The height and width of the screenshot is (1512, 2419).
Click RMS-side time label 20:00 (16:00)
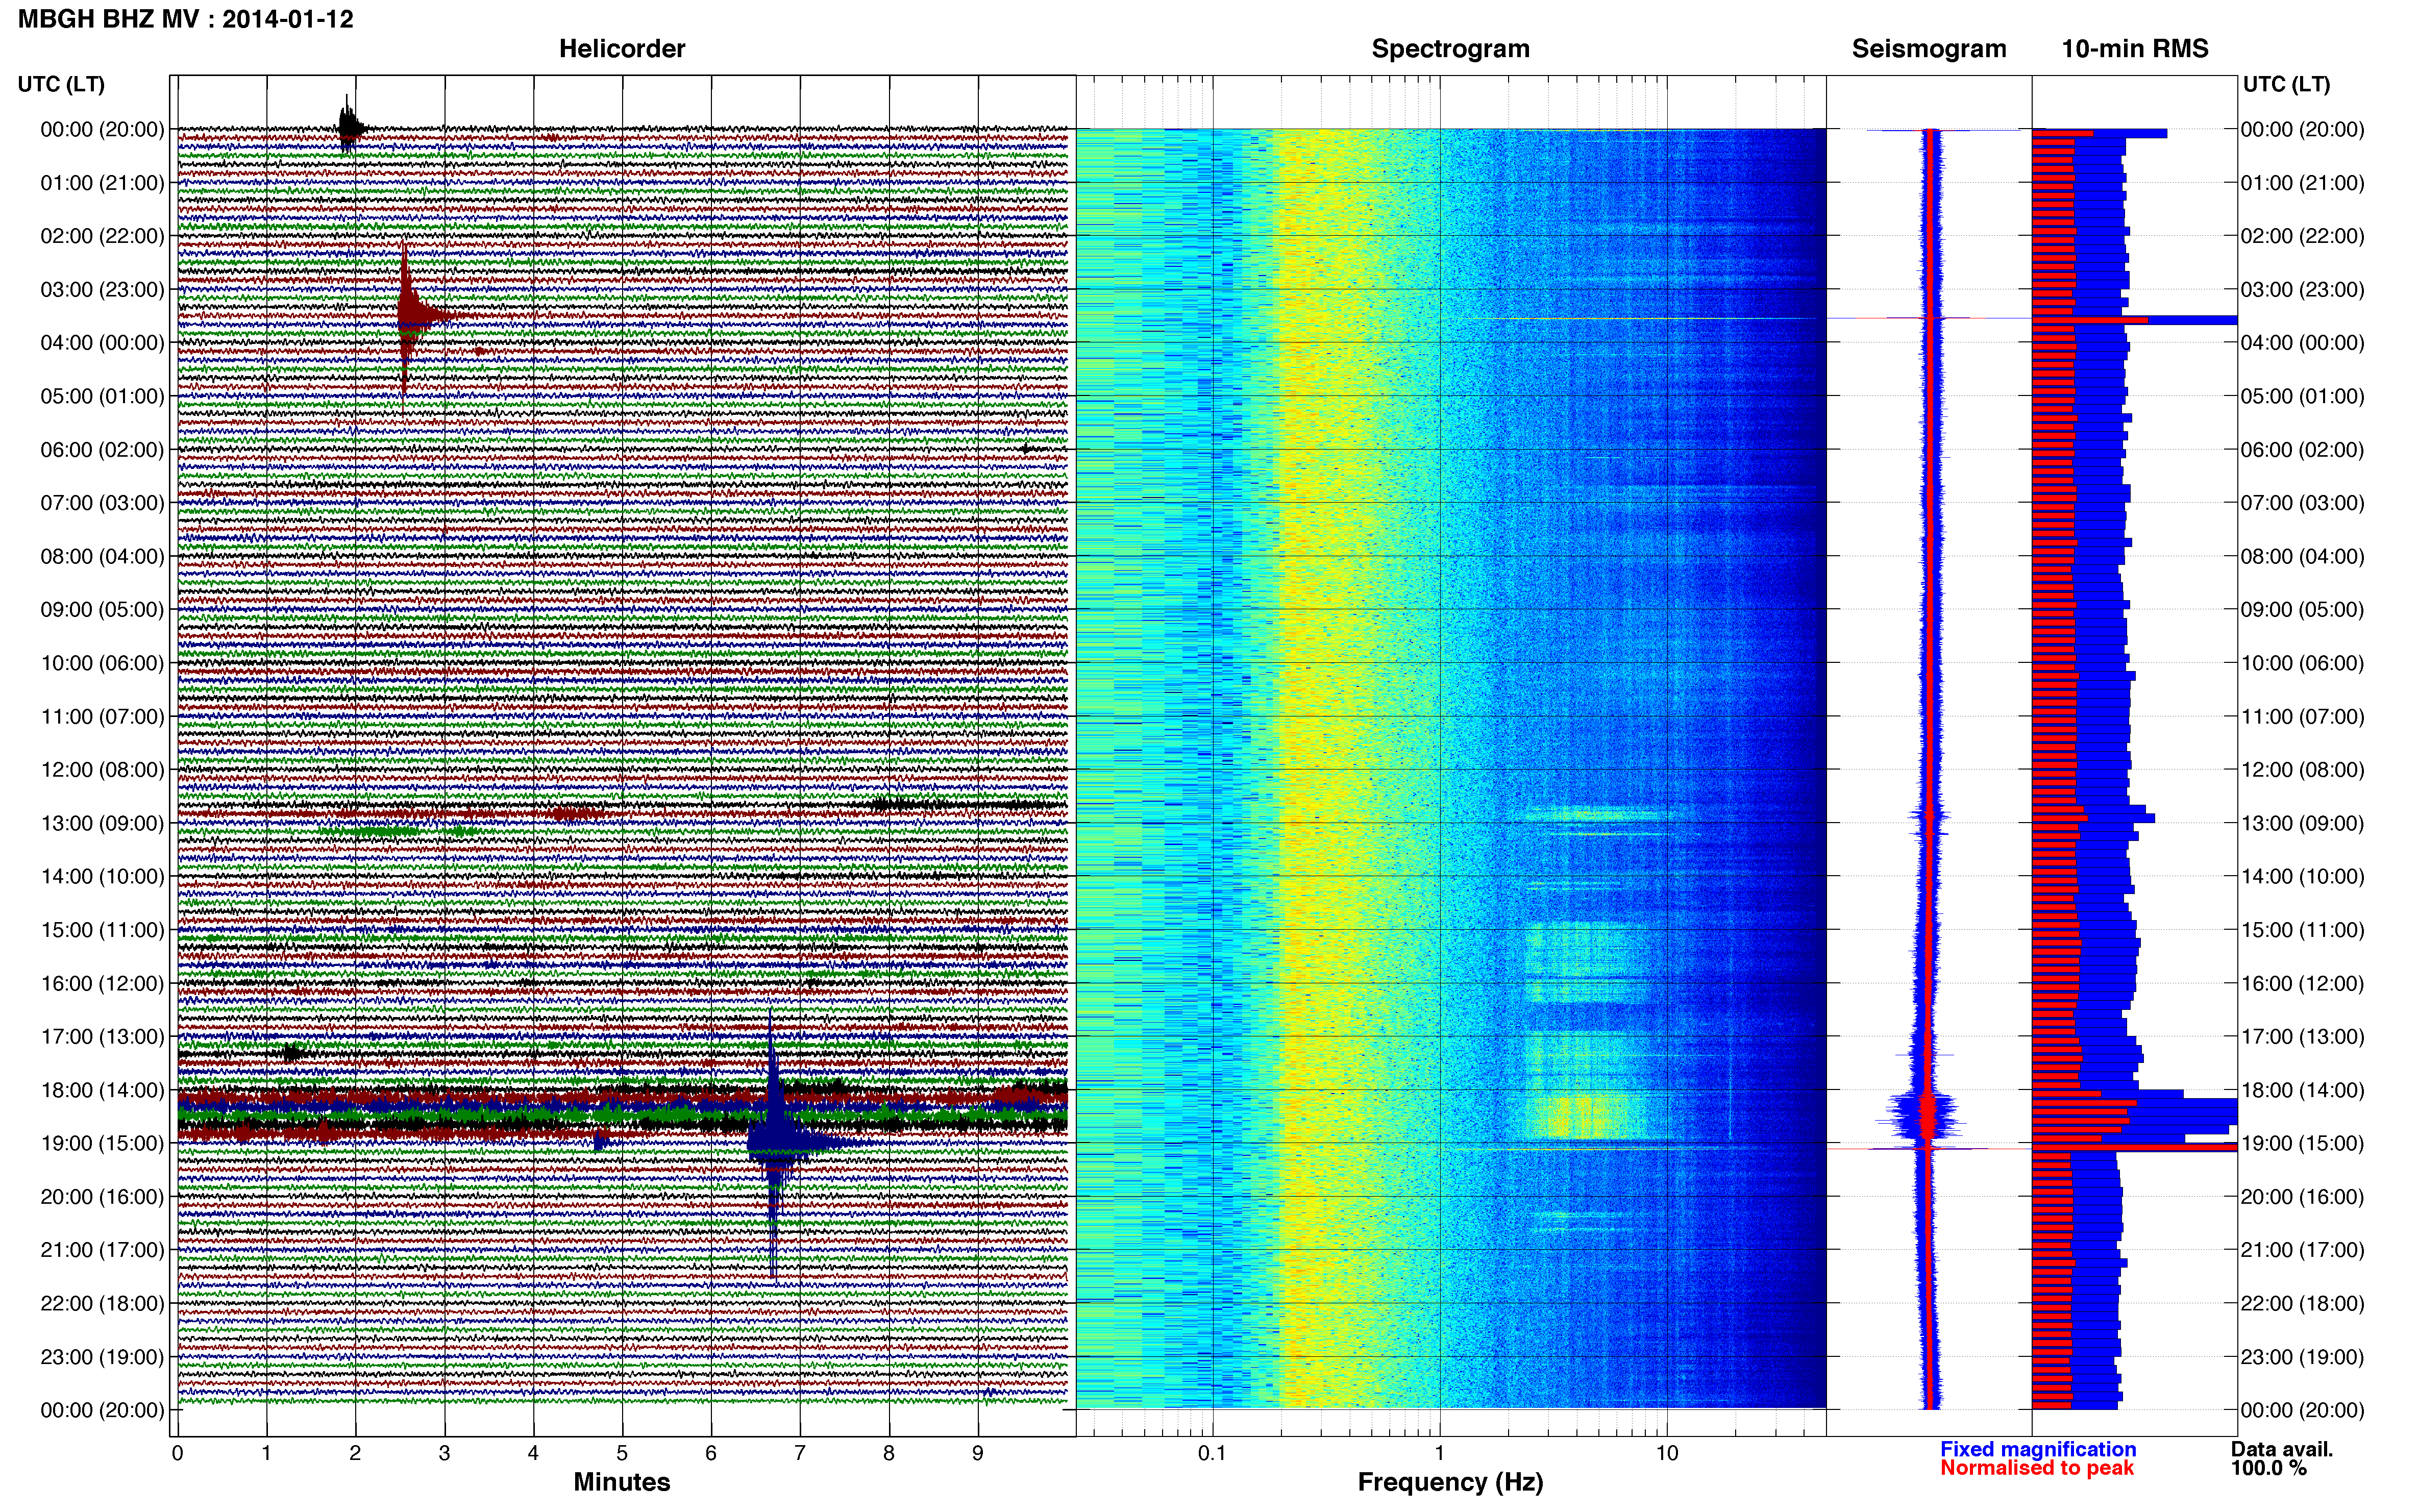(2302, 1197)
